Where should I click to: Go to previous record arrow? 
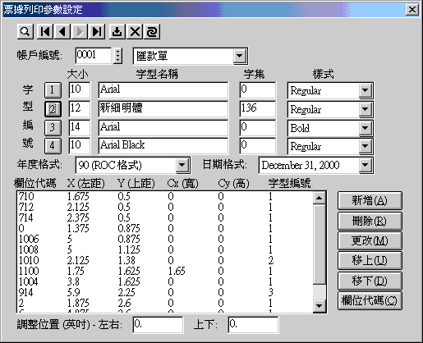62,32
